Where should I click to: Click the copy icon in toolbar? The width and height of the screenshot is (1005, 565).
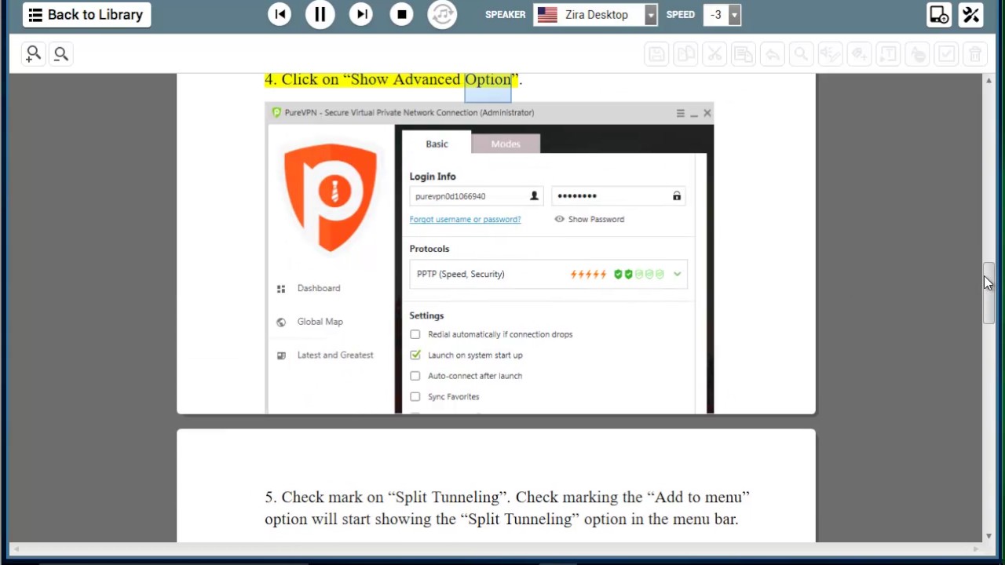pos(686,54)
